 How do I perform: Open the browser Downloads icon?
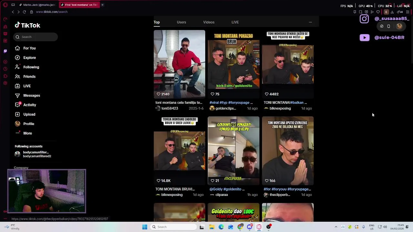tap(392, 12)
